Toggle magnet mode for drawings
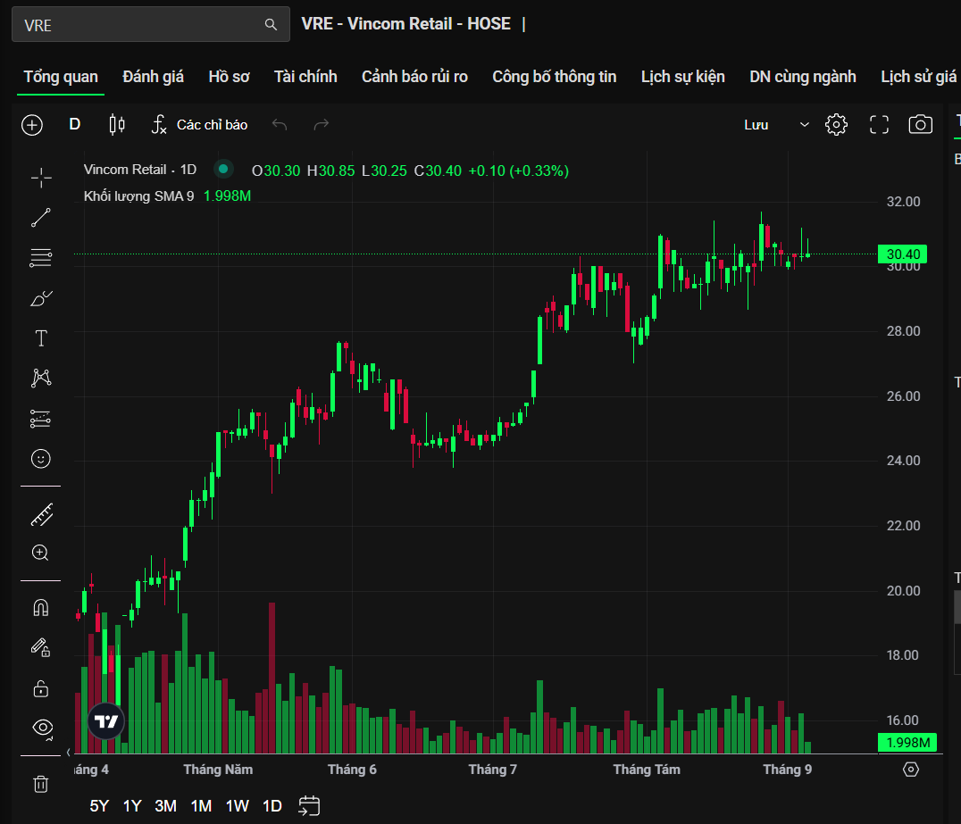 41,608
